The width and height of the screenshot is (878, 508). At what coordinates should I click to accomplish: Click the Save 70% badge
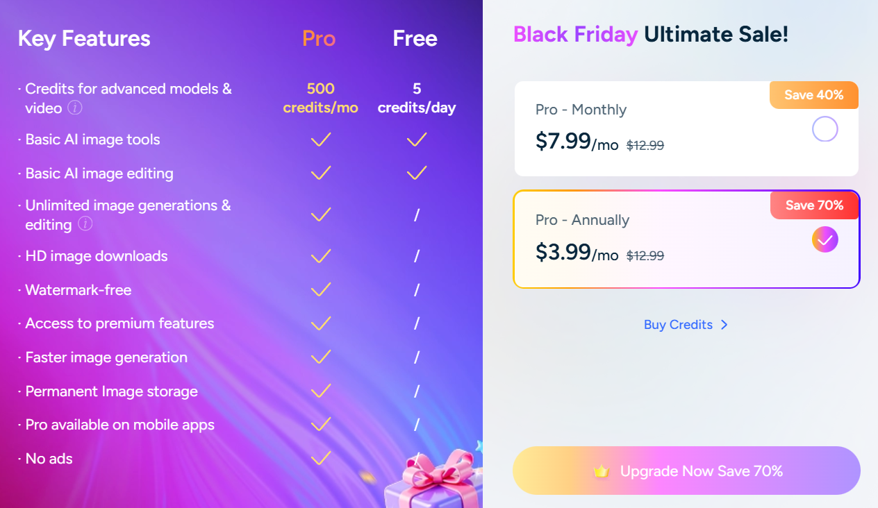coord(814,205)
